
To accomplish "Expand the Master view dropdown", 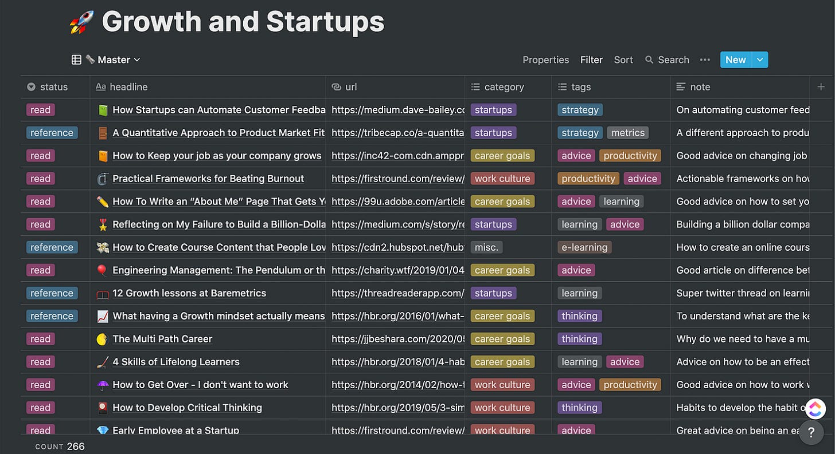I will 136,60.
